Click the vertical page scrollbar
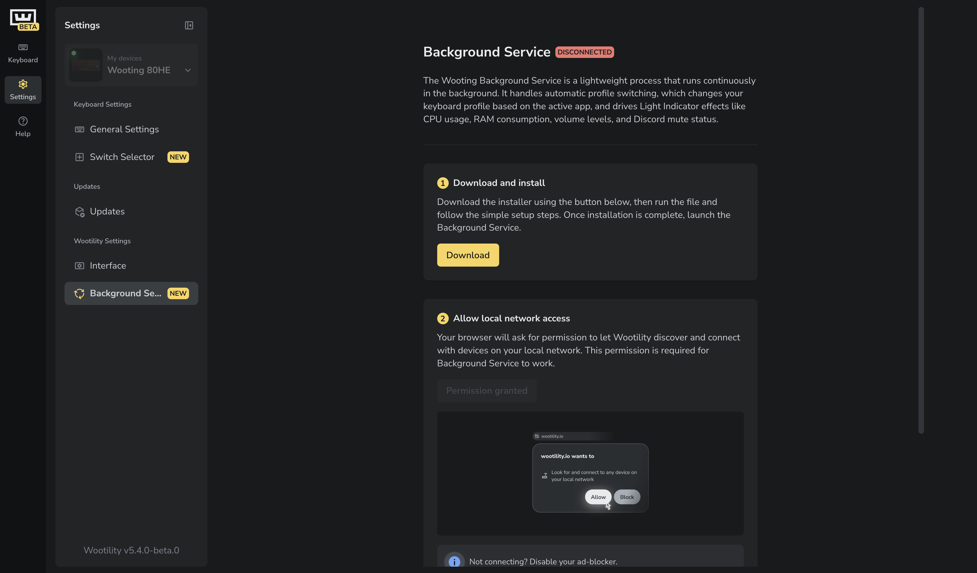The height and width of the screenshot is (573, 977). [x=921, y=220]
